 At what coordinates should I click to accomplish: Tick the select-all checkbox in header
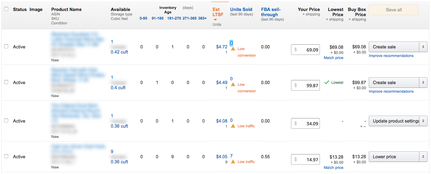[6, 9]
